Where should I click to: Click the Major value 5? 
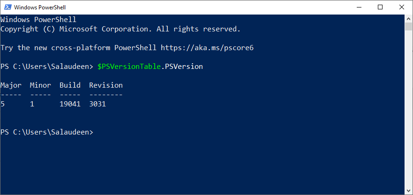point(3,104)
